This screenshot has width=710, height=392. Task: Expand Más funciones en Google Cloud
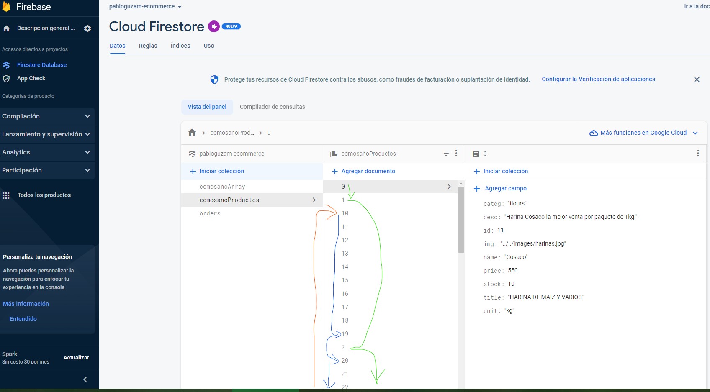click(695, 133)
